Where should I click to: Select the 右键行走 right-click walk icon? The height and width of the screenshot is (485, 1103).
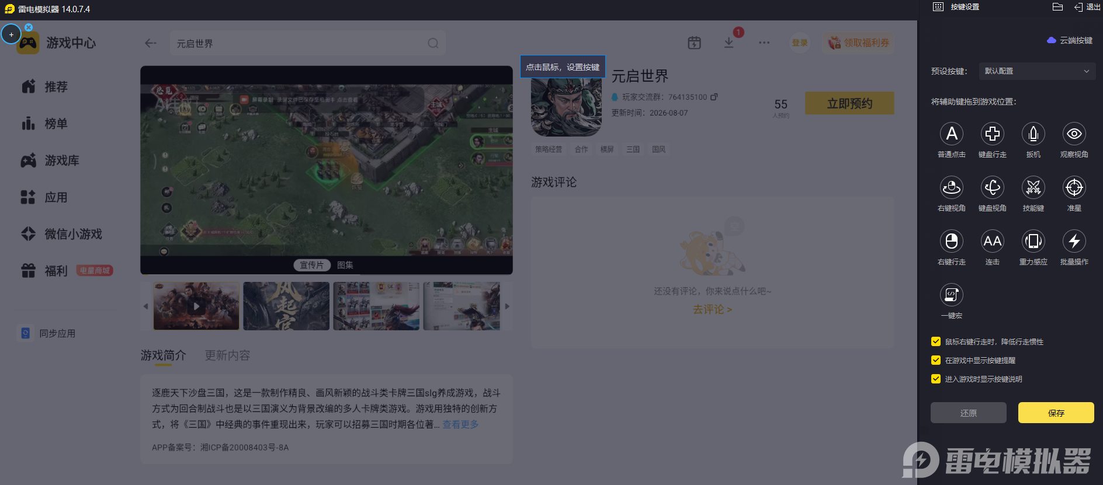pos(952,241)
